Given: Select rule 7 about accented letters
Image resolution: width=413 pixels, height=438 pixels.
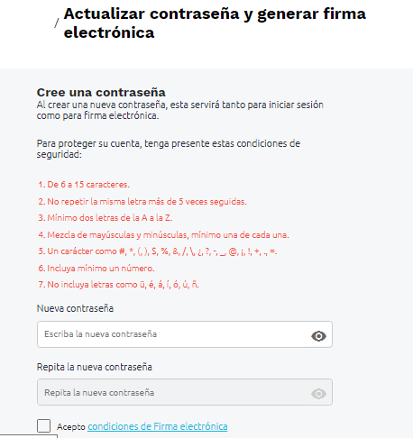Looking at the screenshot, I should click(x=118, y=285).
